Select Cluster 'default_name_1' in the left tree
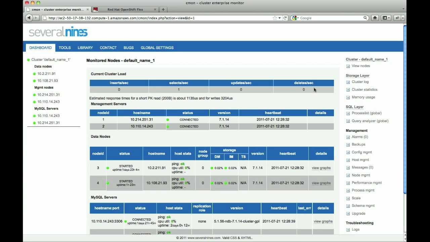Screen dimensions: 430x242 [51, 60]
